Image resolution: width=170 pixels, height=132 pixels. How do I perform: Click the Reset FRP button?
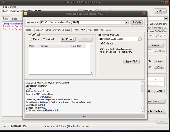pyautogui.click(x=132, y=61)
